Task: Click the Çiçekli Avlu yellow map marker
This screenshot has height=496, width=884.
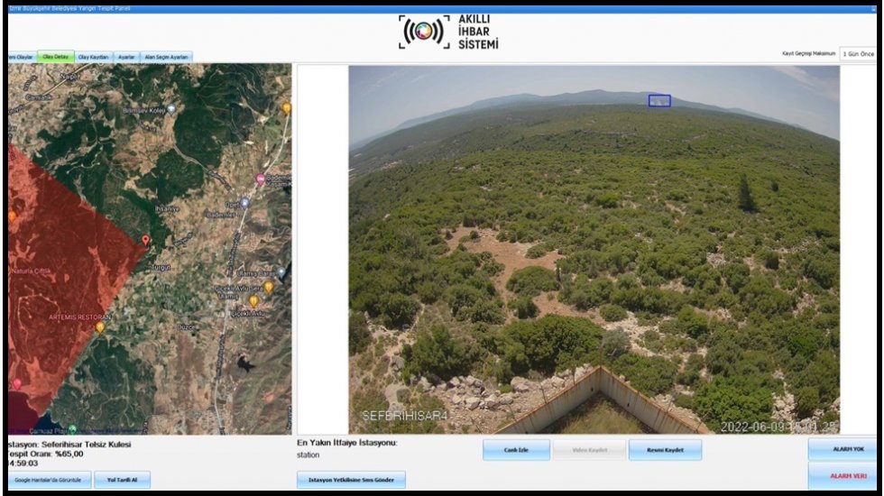Action: coord(253,301)
